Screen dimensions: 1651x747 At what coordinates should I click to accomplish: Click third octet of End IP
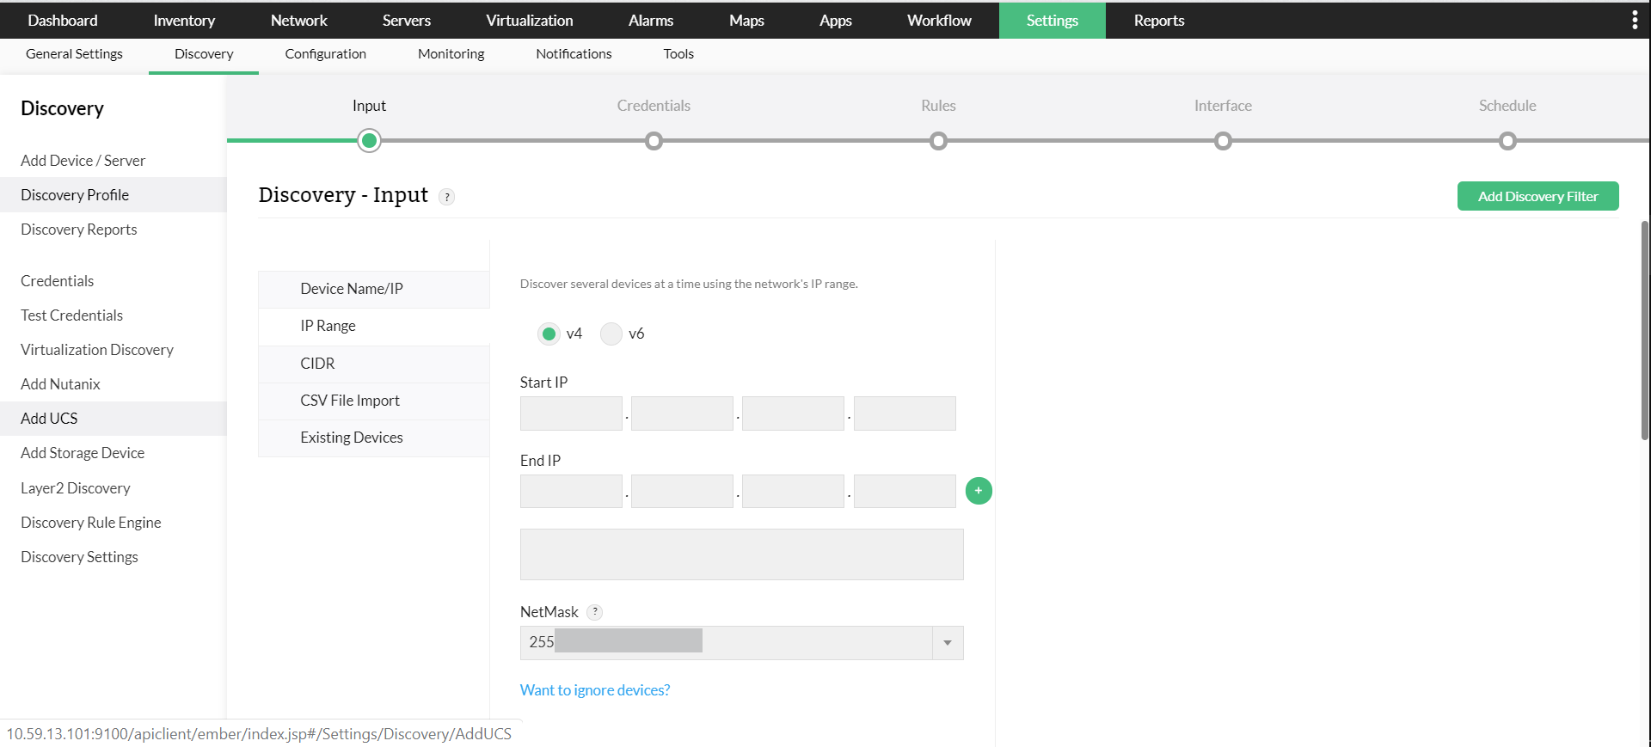(x=793, y=492)
